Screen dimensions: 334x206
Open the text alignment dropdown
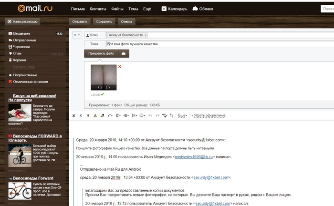coord(118,115)
